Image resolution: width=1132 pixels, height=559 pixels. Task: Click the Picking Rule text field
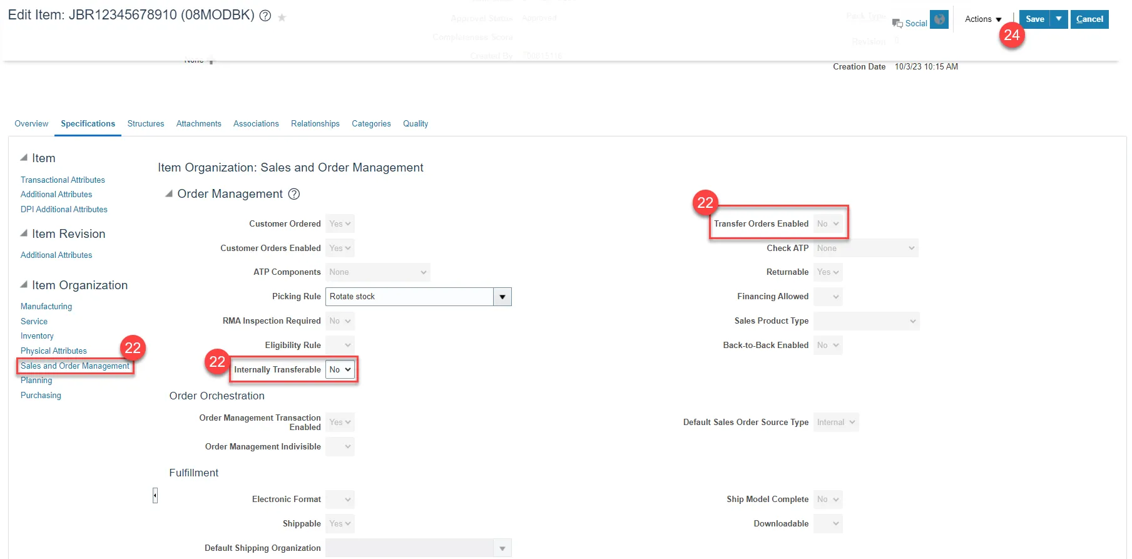pyautogui.click(x=409, y=297)
